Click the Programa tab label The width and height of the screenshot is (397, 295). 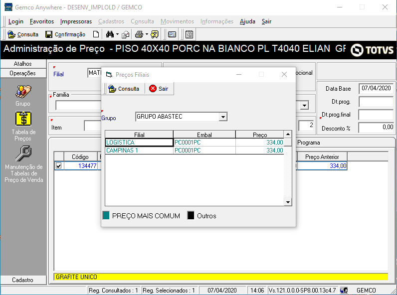308,143
